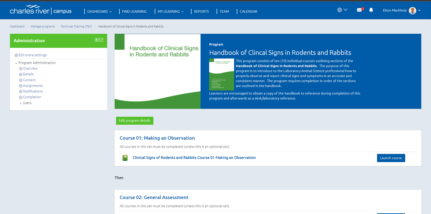Viewport: 431px width, 214px height.
Task: Click the gear icon beside Edit extra settings
Action: (x=16, y=55)
